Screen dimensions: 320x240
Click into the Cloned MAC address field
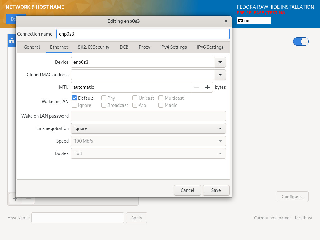[143, 75]
